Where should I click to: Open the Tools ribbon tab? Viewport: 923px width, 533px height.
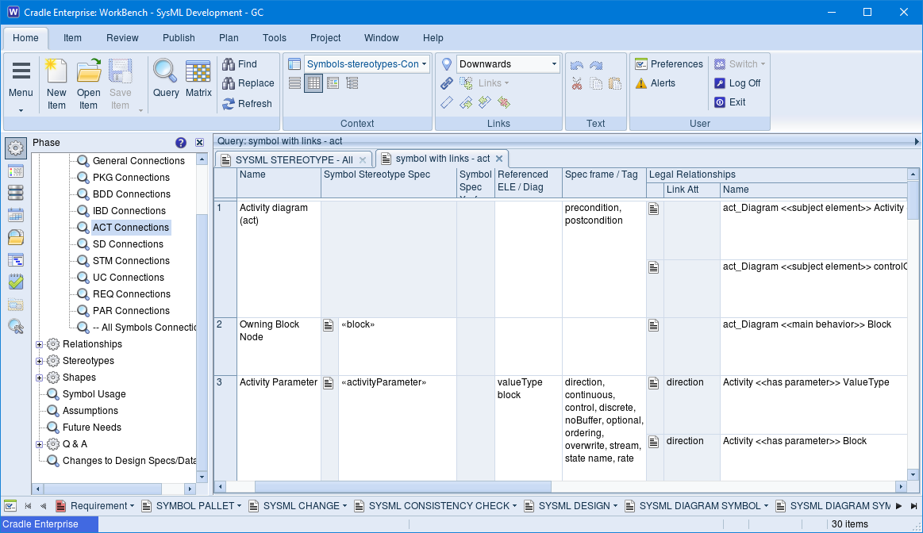[275, 37]
